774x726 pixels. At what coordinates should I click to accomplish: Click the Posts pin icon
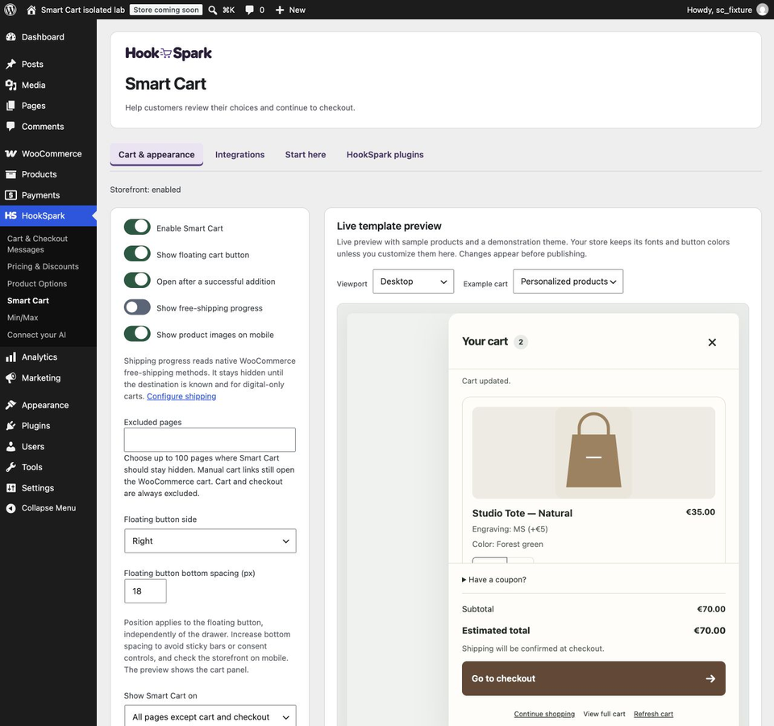tap(10, 65)
